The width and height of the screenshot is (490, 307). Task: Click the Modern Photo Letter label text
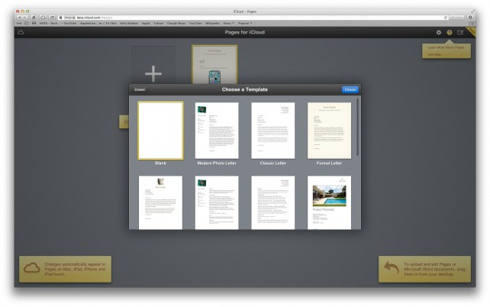217,163
